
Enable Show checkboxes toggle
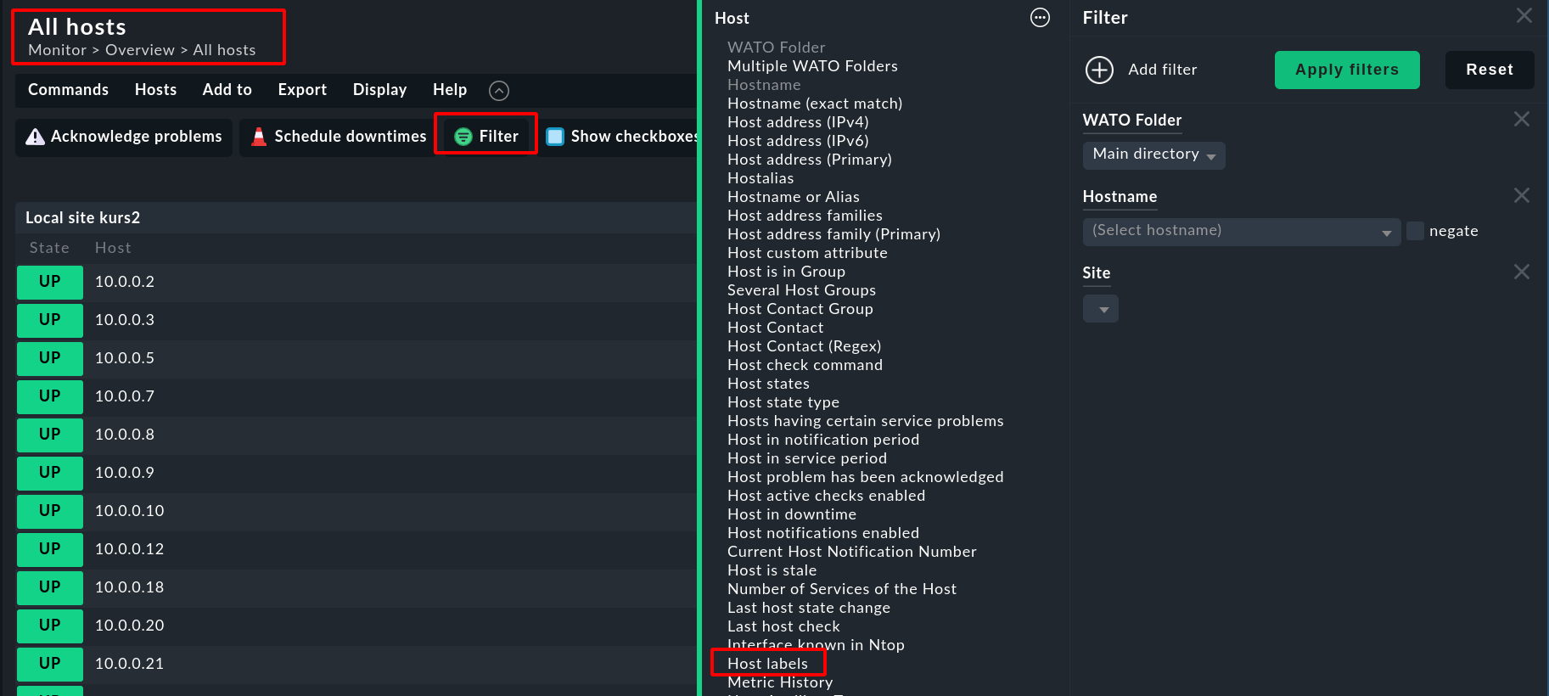point(555,137)
